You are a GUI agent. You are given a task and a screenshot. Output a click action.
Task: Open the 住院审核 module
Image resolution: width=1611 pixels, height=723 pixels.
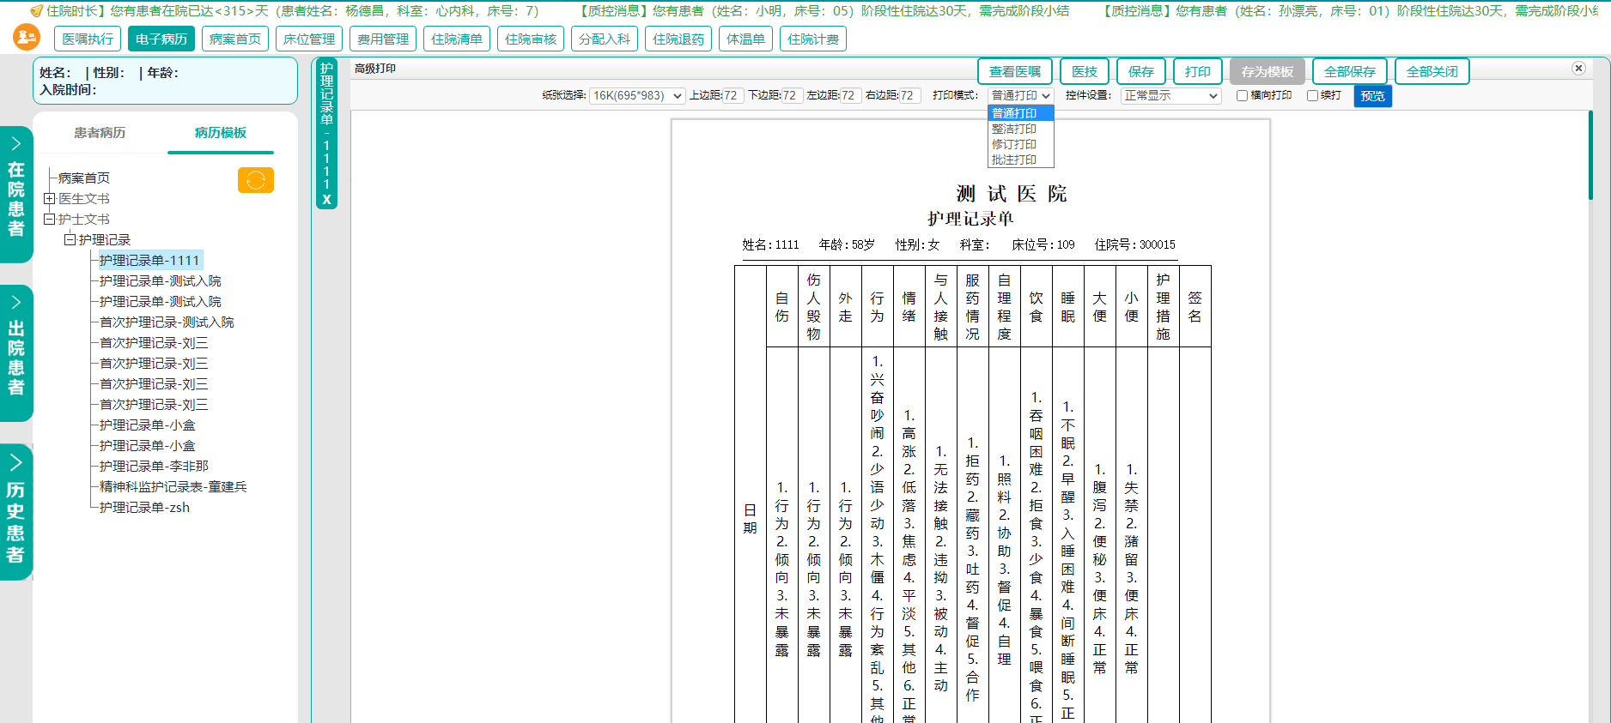(531, 39)
